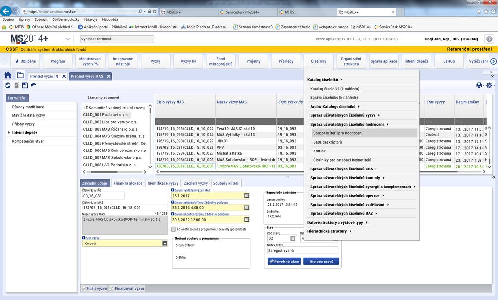Click the refresh icon in the form toolbar
498x300 pixels.
point(8,85)
